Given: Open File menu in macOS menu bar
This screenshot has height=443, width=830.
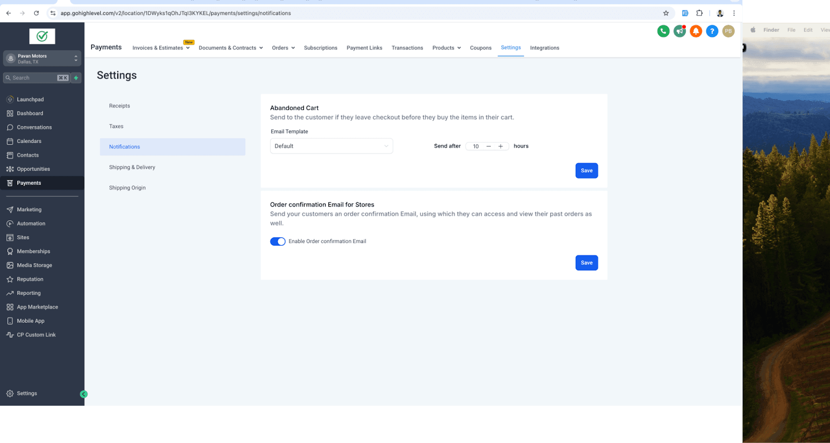Looking at the screenshot, I should coord(791,30).
